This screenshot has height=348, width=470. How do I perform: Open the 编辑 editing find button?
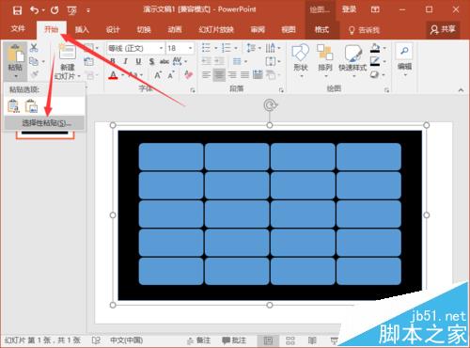click(404, 58)
